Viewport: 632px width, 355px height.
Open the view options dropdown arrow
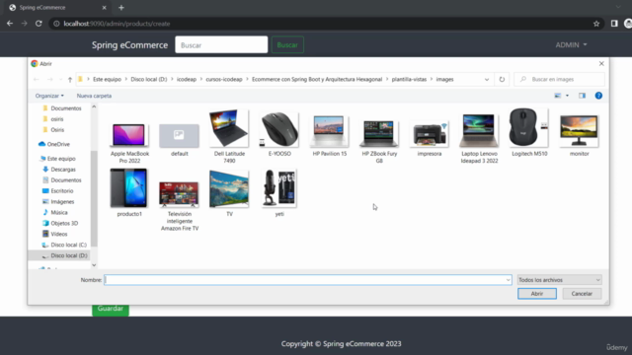point(567,96)
